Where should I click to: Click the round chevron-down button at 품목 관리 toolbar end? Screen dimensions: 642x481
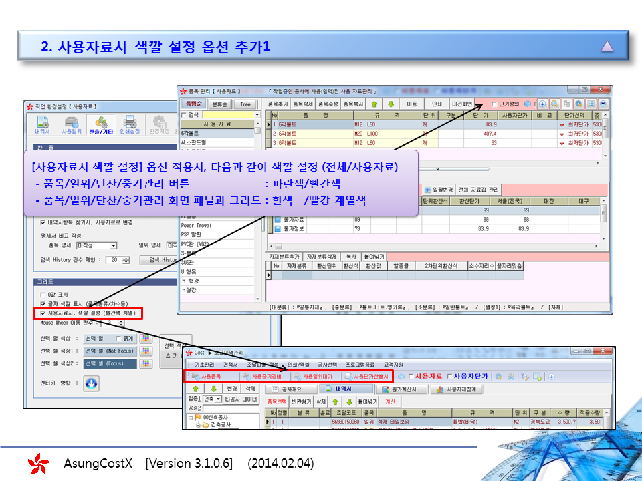(603, 104)
